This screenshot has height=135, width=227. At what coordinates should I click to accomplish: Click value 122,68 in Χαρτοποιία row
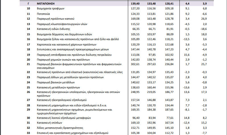(x=169, y=45)
